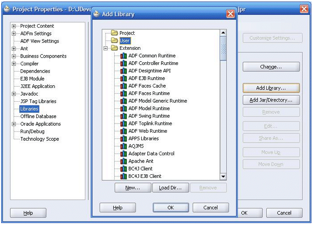Click New... button in Add Library
Viewport: 313px width, 225px height.
(x=133, y=188)
